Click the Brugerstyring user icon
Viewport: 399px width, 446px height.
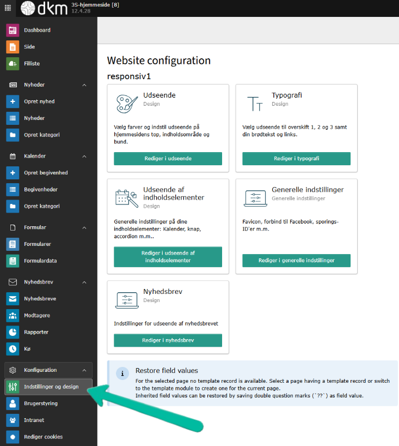[x=13, y=403]
